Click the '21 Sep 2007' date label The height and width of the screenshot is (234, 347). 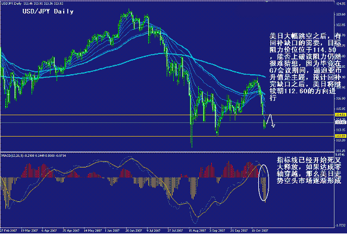point(239,230)
